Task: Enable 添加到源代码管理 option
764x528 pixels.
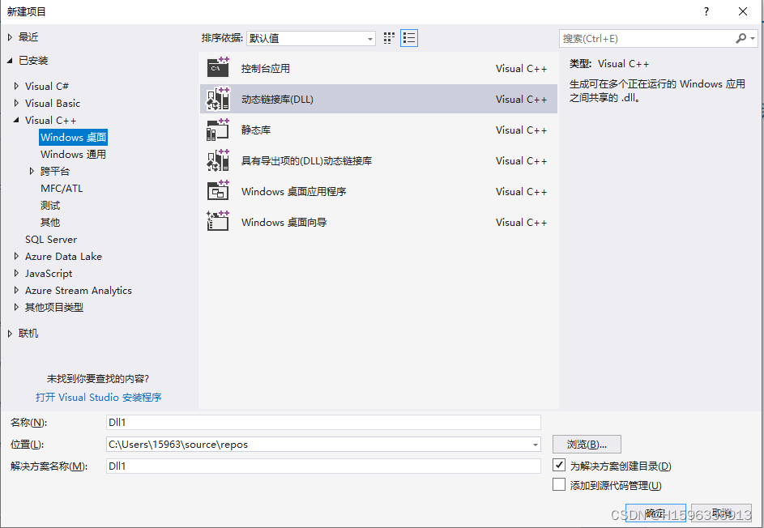Action: coord(559,484)
